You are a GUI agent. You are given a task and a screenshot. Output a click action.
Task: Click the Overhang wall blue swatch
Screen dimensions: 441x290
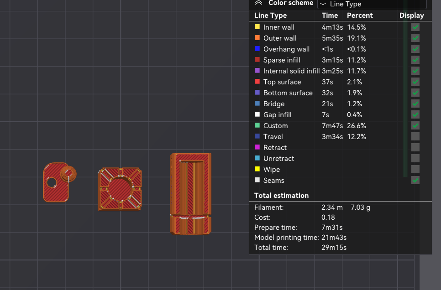click(x=257, y=49)
